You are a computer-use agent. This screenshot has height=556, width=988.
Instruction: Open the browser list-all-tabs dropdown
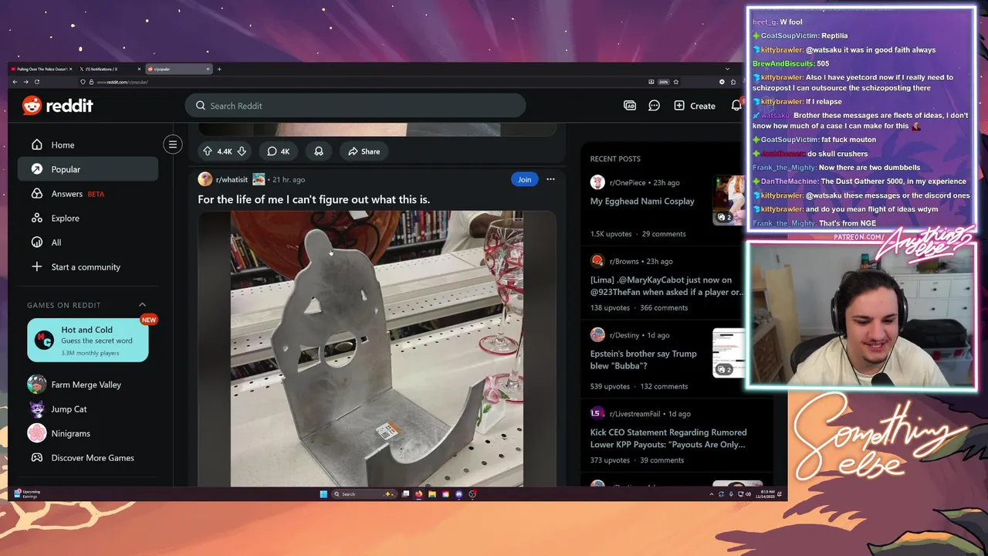[x=727, y=69]
